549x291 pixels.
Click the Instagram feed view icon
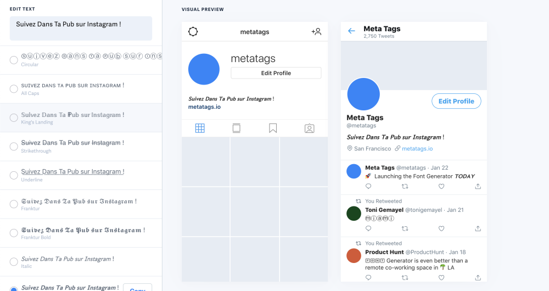[x=236, y=128]
